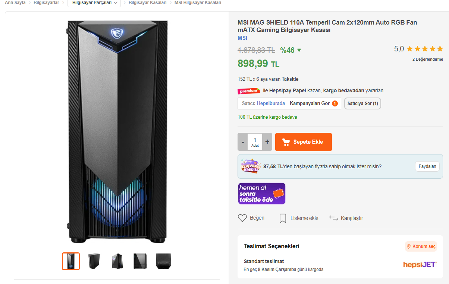Click the Alışveriş Kredisi icon

249,166
